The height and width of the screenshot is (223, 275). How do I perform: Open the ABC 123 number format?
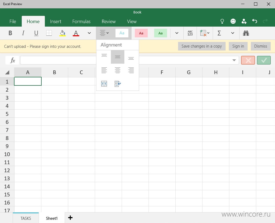190,33
